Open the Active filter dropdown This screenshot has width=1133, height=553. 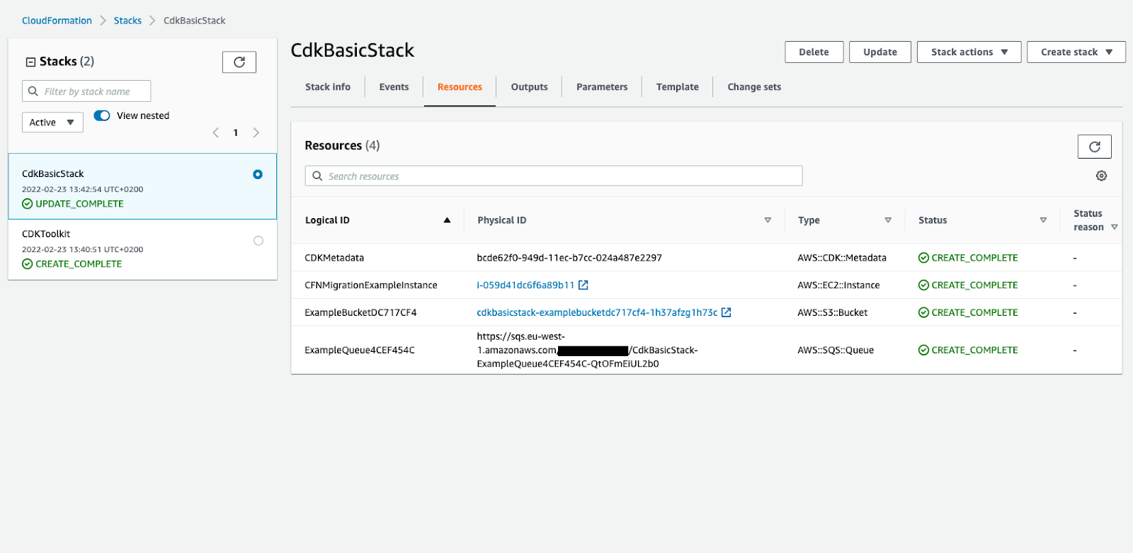(x=52, y=122)
